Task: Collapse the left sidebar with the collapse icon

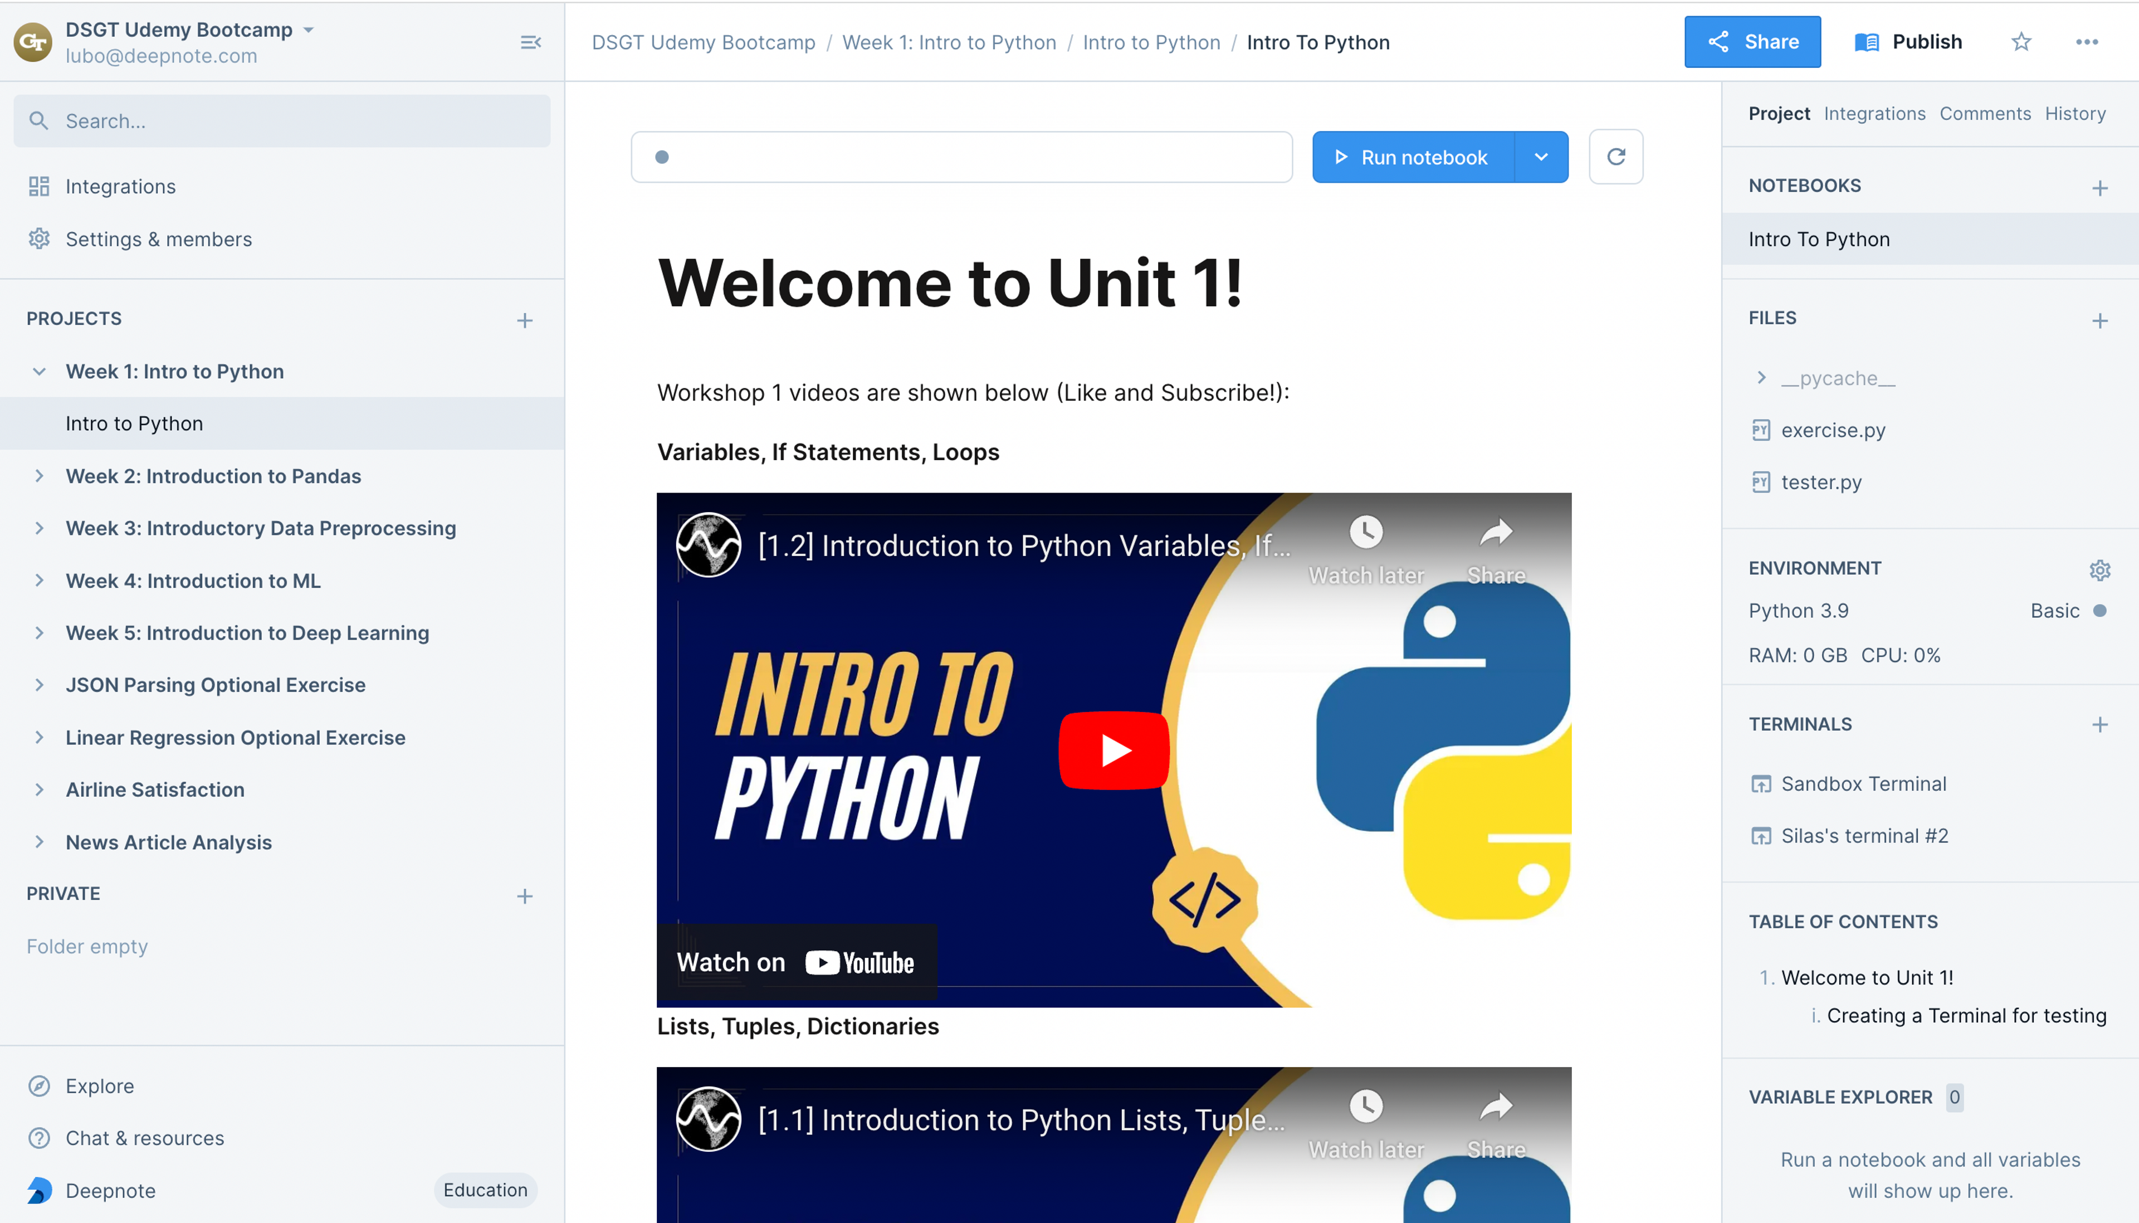Action: 530,42
